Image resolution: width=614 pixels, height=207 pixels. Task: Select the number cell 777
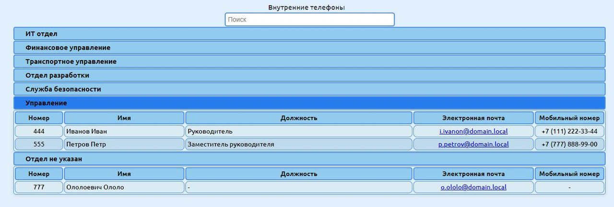click(39, 187)
